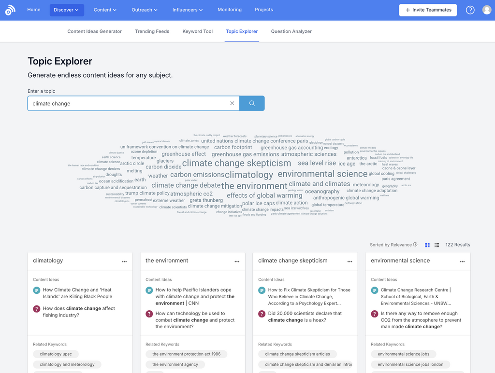This screenshot has width=495, height=373.
Task: Switch to list view layout
Action: (x=437, y=245)
